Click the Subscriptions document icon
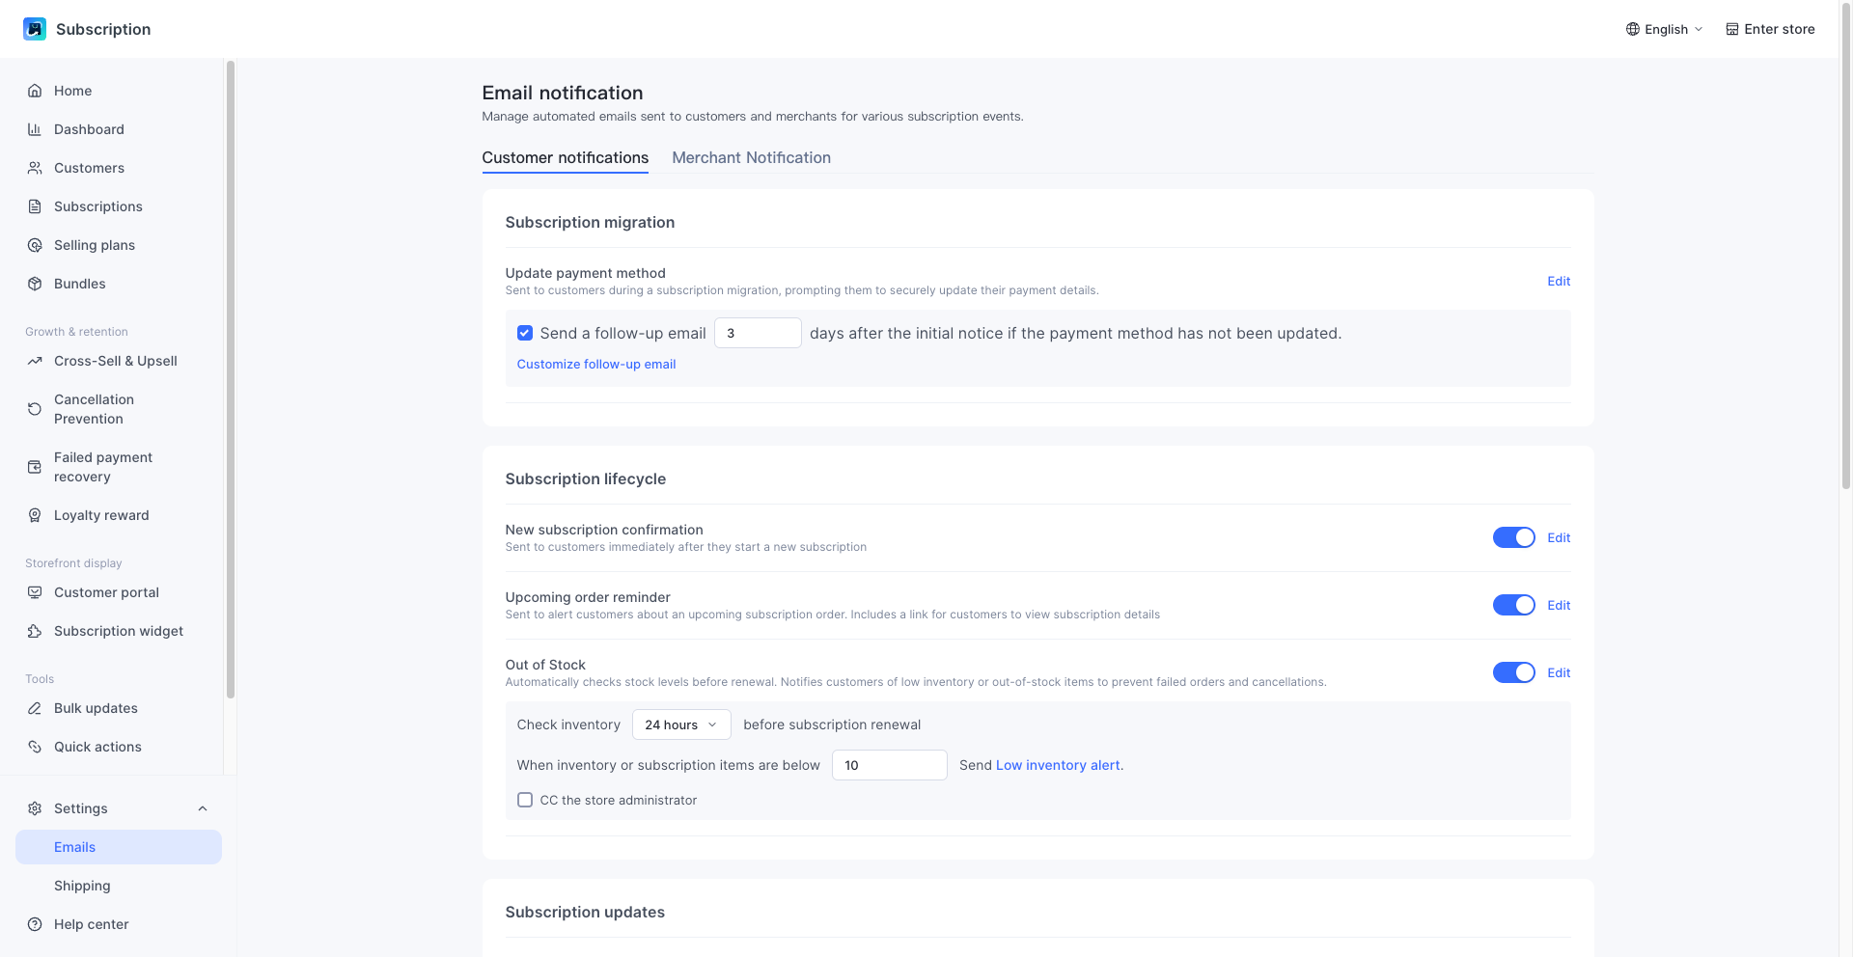 coord(35,206)
